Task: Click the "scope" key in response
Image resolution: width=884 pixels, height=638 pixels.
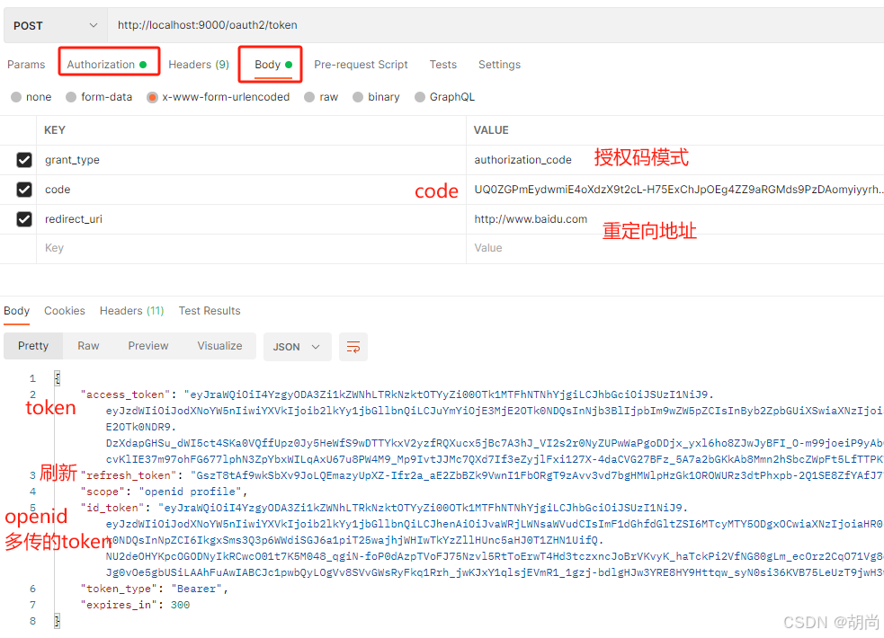Action: point(103,492)
